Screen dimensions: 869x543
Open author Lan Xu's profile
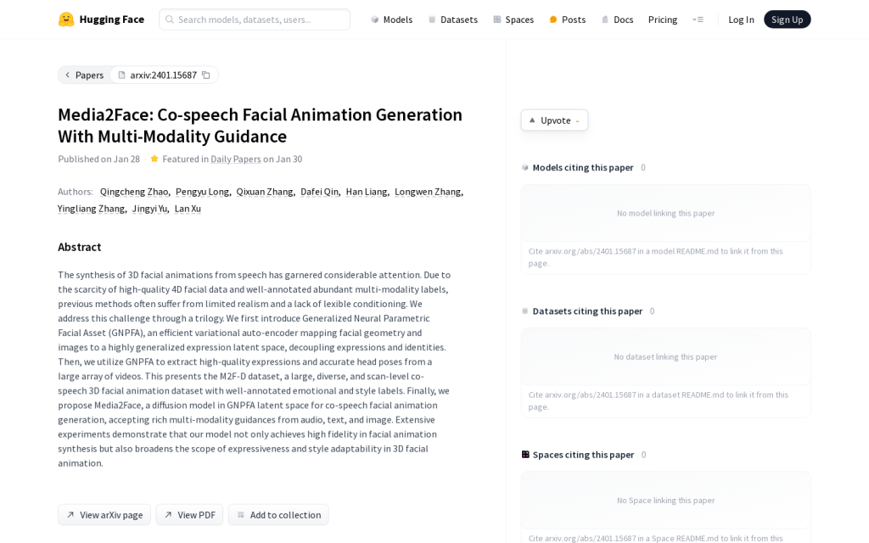click(x=188, y=209)
